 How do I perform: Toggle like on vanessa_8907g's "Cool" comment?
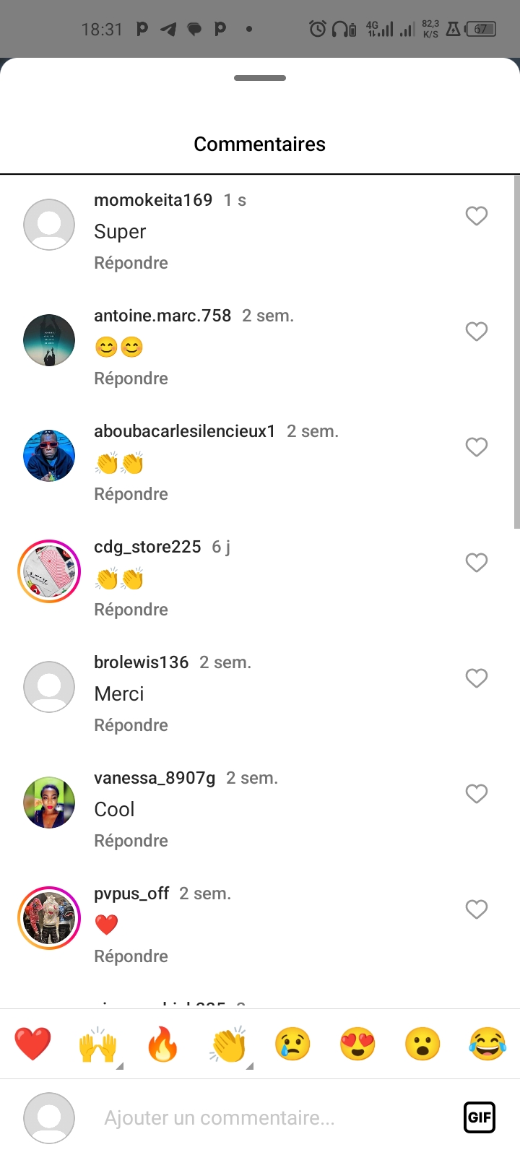tap(476, 794)
